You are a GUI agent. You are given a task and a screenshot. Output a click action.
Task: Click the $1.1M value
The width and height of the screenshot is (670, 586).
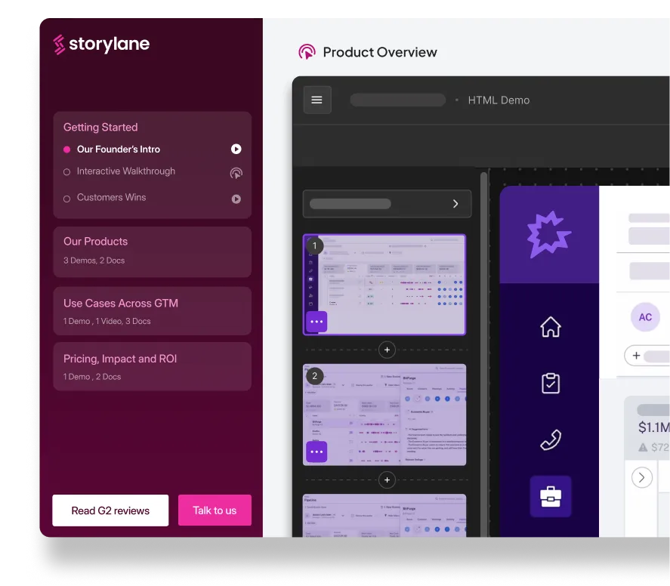[654, 427]
